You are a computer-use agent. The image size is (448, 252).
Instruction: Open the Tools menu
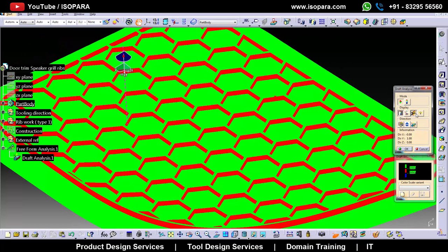tap(65, 14)
